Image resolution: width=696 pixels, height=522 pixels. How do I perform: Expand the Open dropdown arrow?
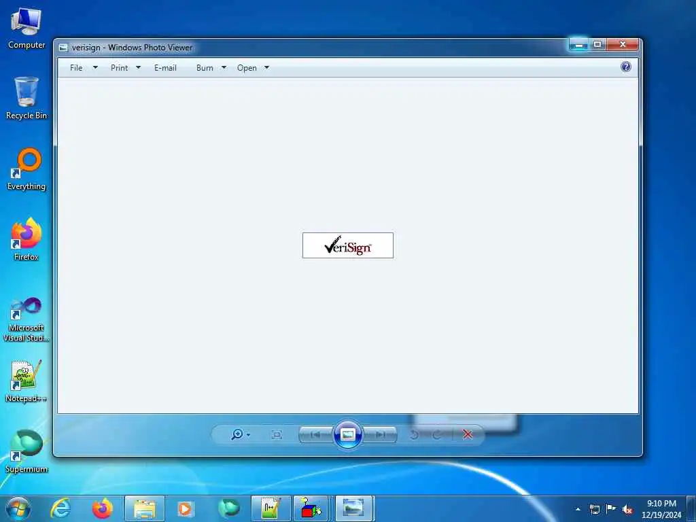[266, 68]
